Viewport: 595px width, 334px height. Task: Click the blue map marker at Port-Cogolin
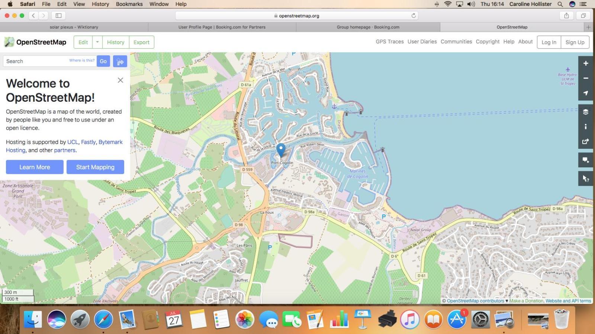pos(281,150)
